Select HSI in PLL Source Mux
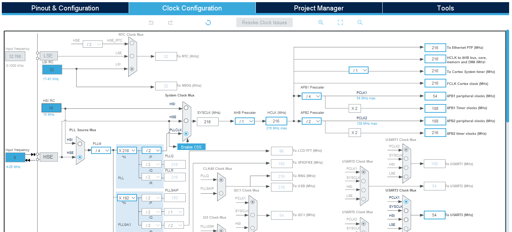Image resolution: width=512 pixels, height=232 pixels. coord(80,143)
